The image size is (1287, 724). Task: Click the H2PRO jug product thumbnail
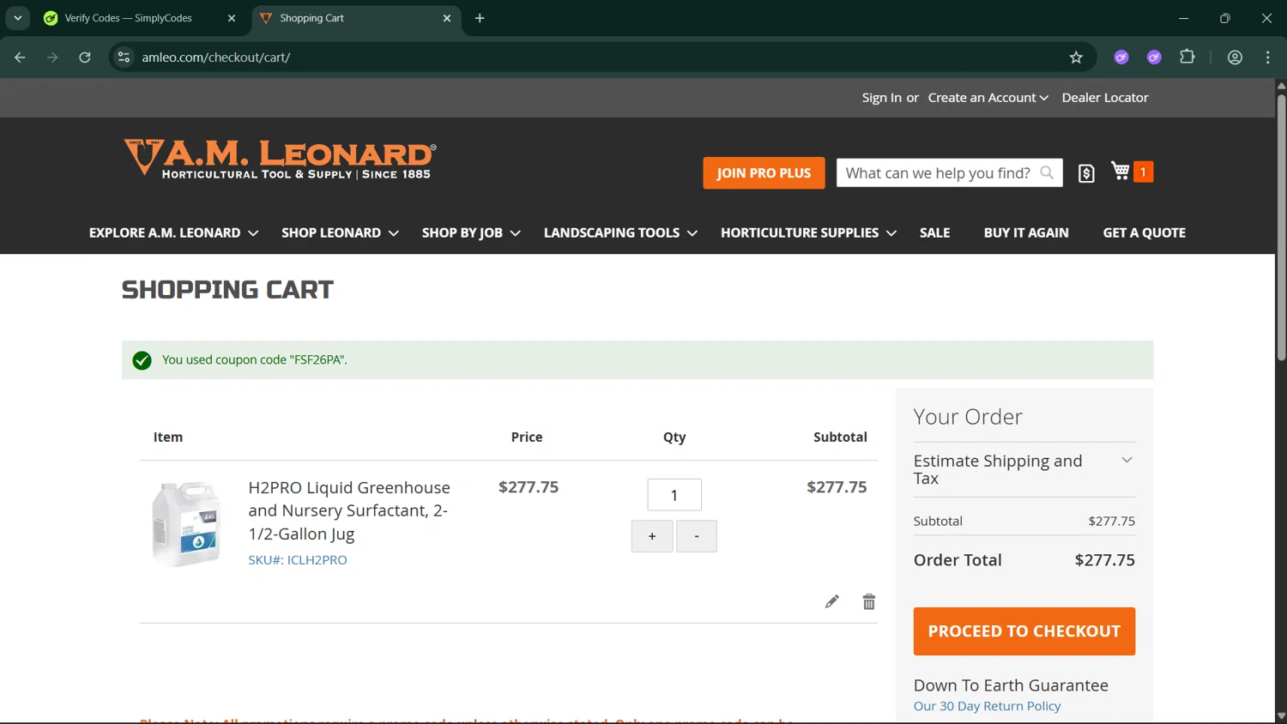(x=186, y=524)
